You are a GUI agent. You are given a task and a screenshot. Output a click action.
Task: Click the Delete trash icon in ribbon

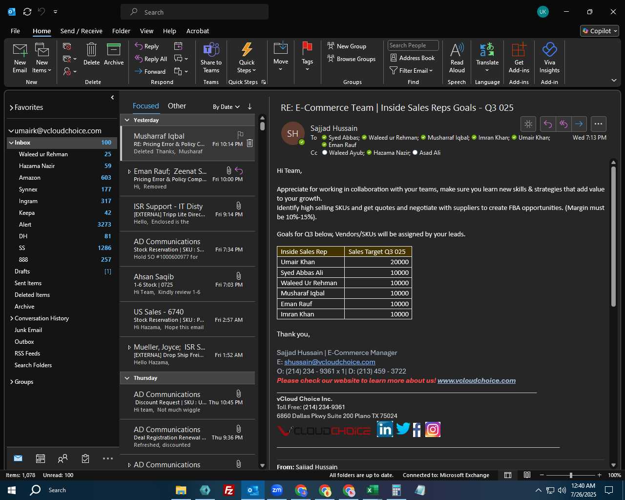click(91, 50)
